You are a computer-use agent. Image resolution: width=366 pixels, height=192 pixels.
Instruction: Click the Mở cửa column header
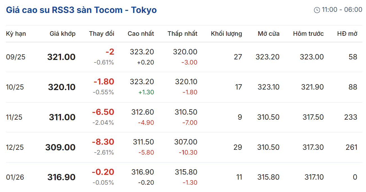pos(268,34)
